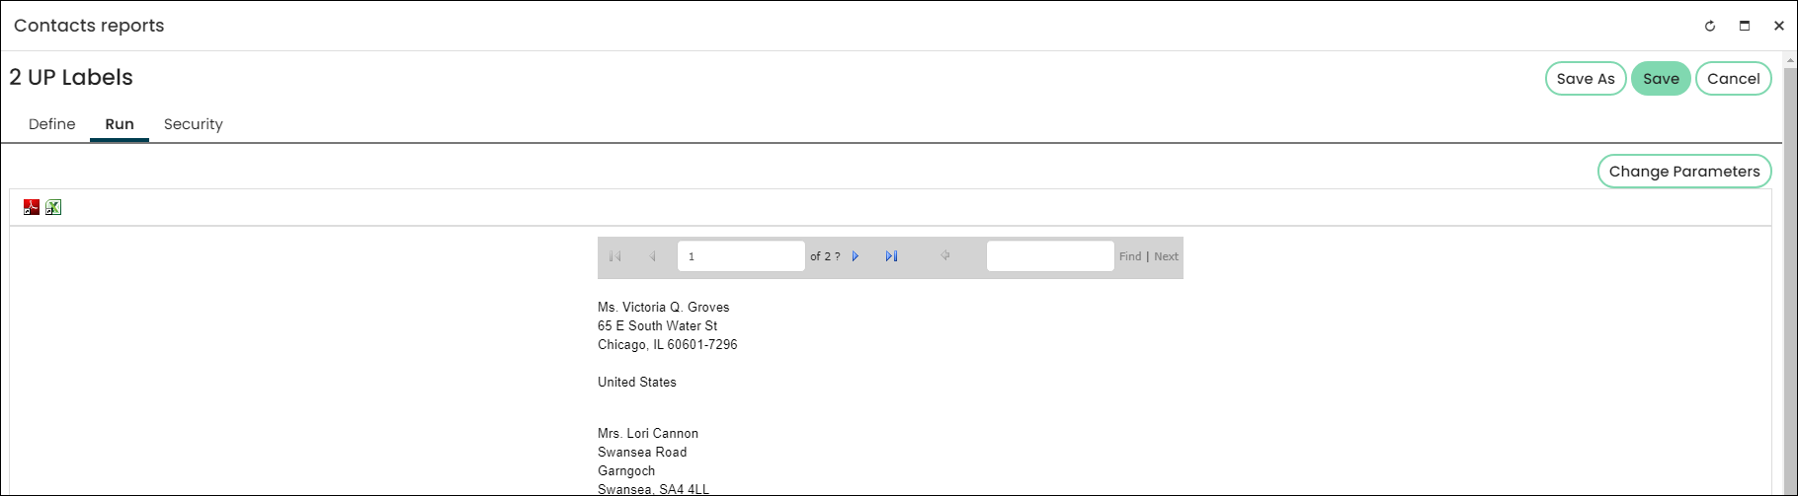Open Change Parameters
The height and width of the screenshot is (496, 1798).
(x=1684, y=172)
